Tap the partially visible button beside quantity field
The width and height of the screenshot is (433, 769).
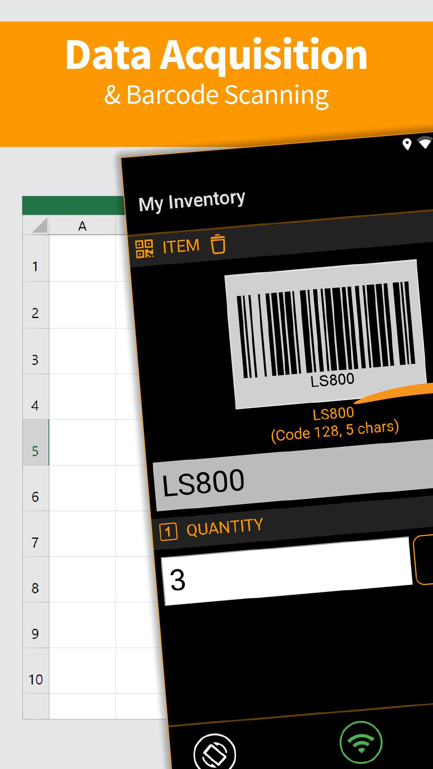[423, 560]
